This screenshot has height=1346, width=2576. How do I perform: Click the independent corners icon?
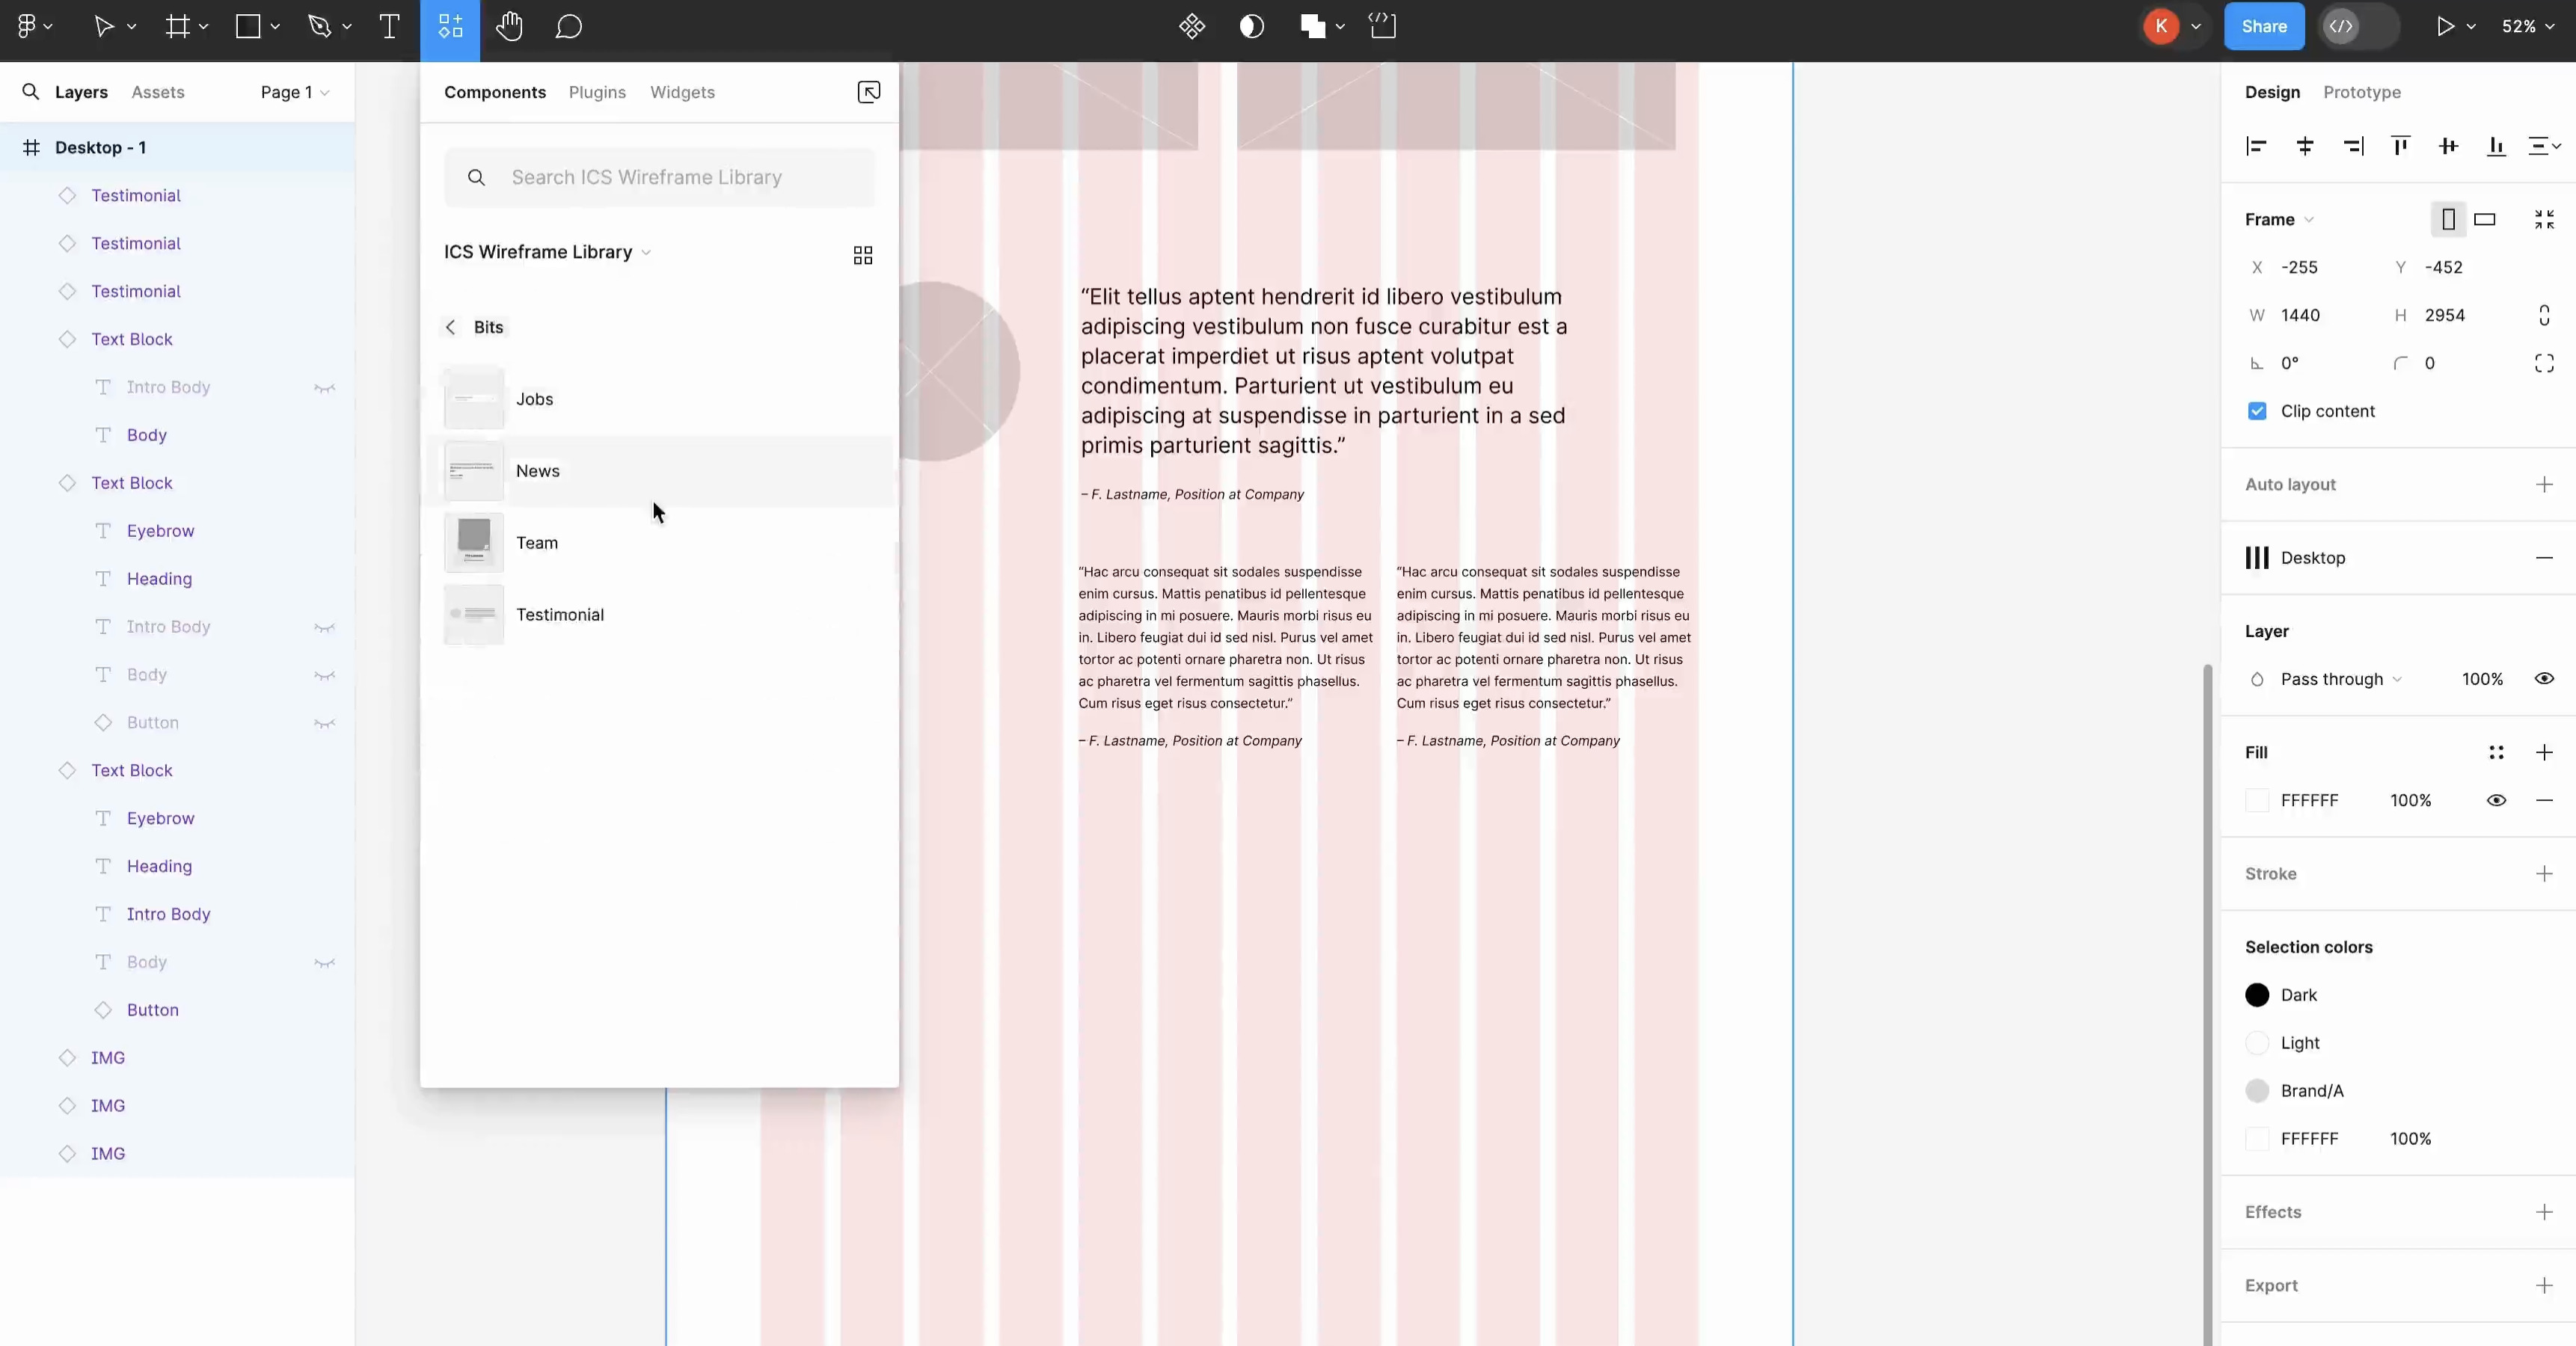point(2543,363)
